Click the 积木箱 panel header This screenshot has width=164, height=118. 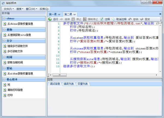[24, 13]
